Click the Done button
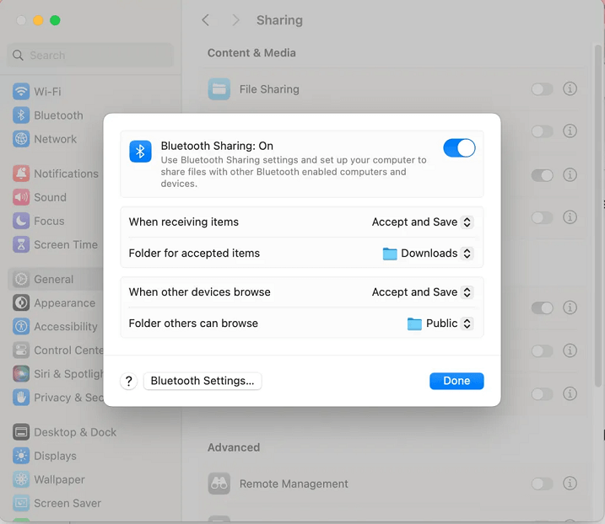 (456, 381)
